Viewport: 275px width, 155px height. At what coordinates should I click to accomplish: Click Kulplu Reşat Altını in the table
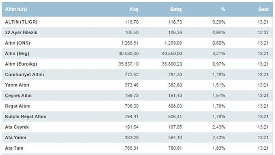[26, 117]
